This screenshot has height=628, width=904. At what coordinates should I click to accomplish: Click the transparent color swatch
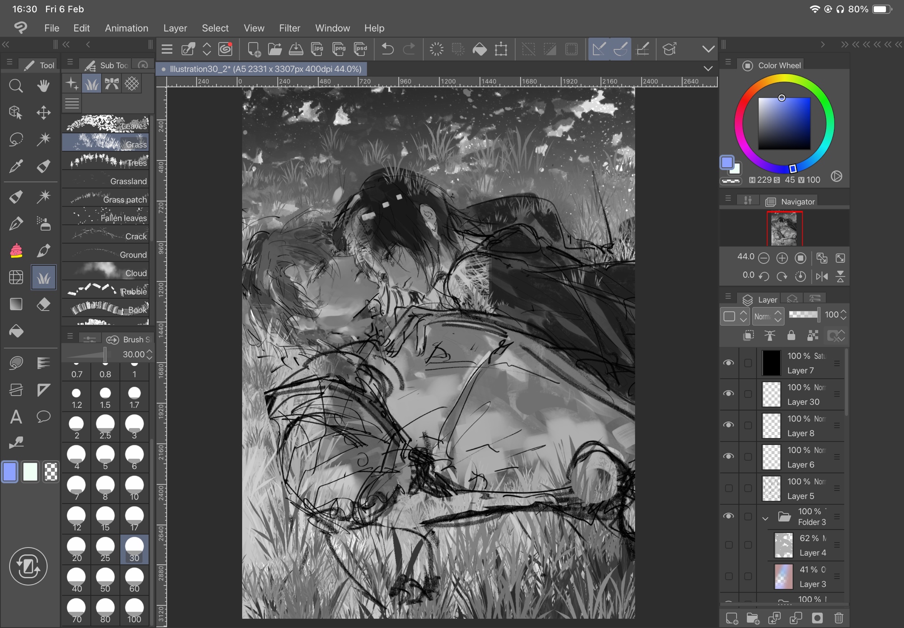click(51, 472)
